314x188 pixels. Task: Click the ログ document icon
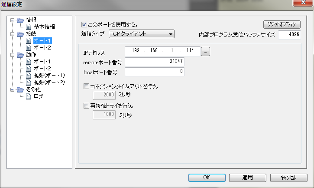(29, 96)
